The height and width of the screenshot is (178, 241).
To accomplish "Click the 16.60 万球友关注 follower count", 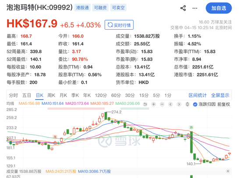I will [215, 22].
